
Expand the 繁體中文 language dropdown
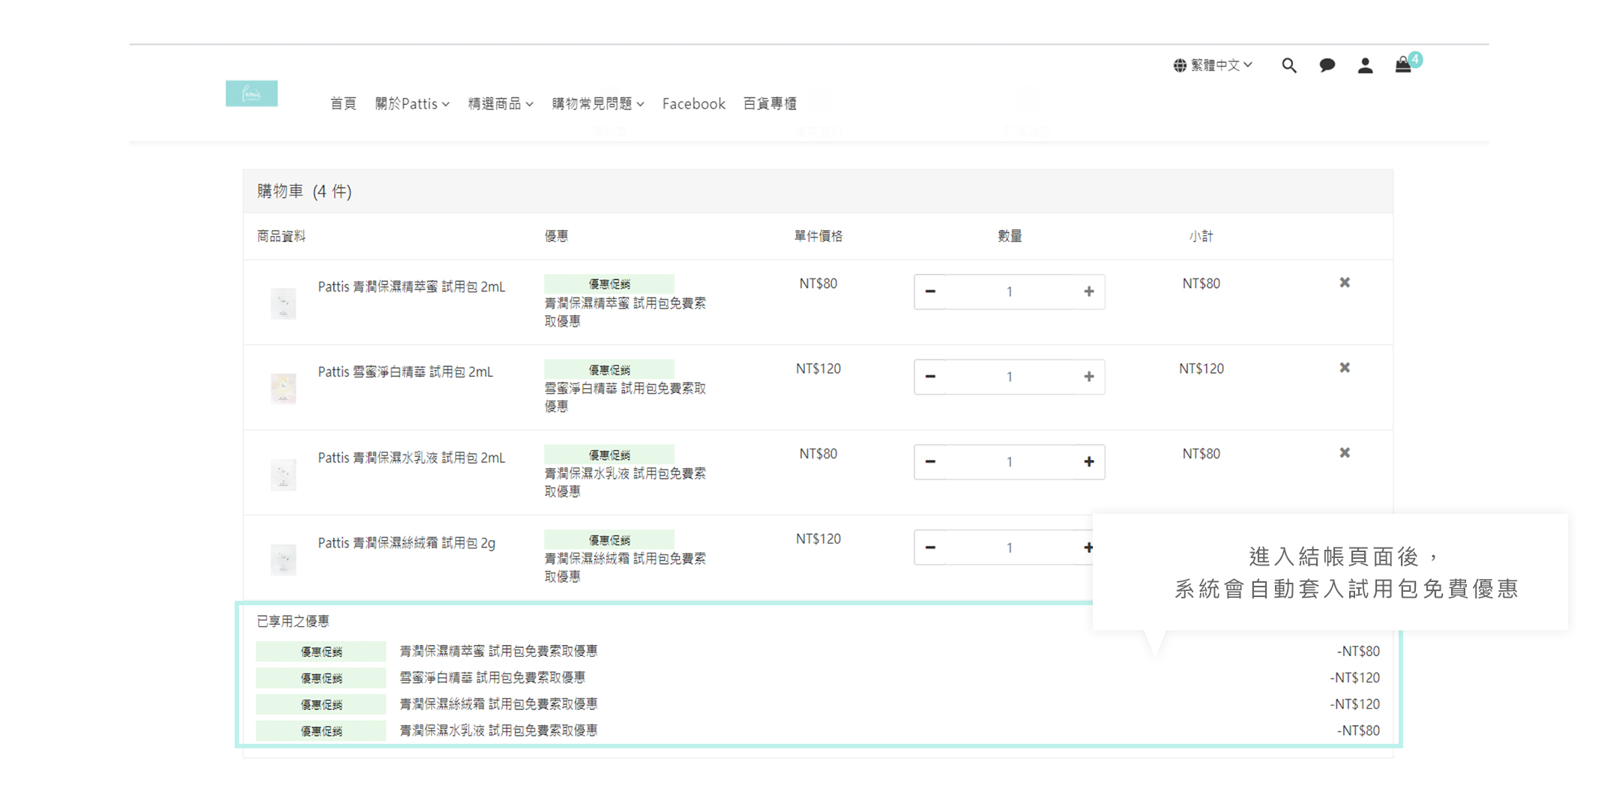click(1213, 66)
